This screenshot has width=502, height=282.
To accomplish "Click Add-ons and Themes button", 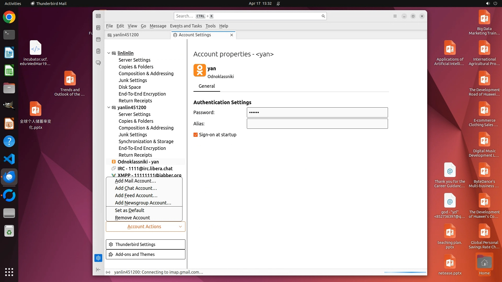I will point(145,254).
